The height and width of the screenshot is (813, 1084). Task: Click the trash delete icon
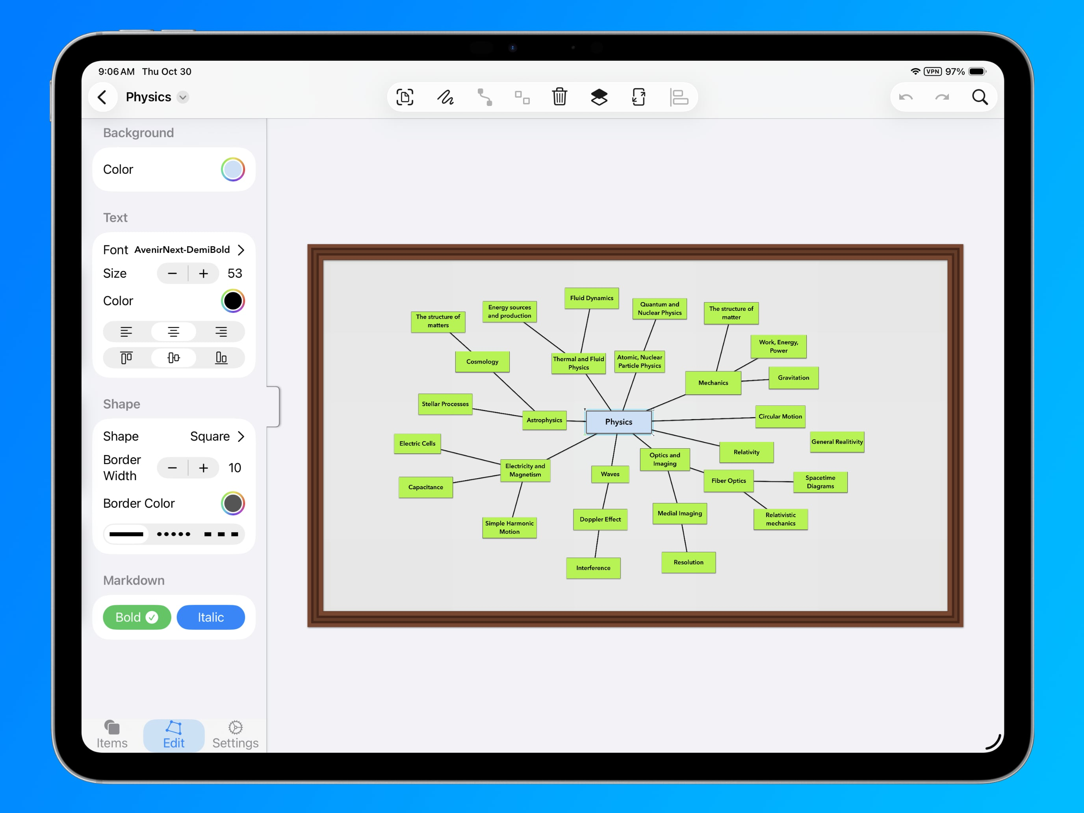pyautogui.click(x=559, y=97)
